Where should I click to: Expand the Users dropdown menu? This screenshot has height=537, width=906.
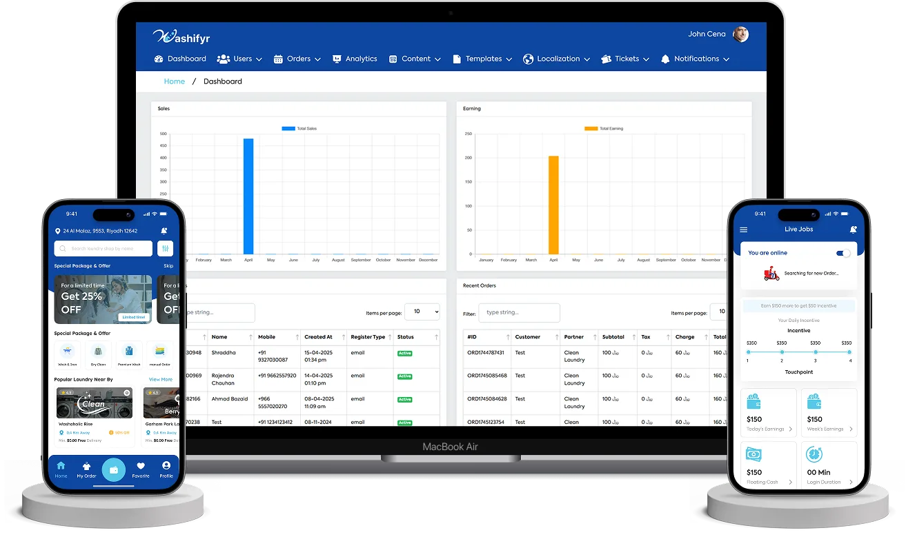coord(239,59)
